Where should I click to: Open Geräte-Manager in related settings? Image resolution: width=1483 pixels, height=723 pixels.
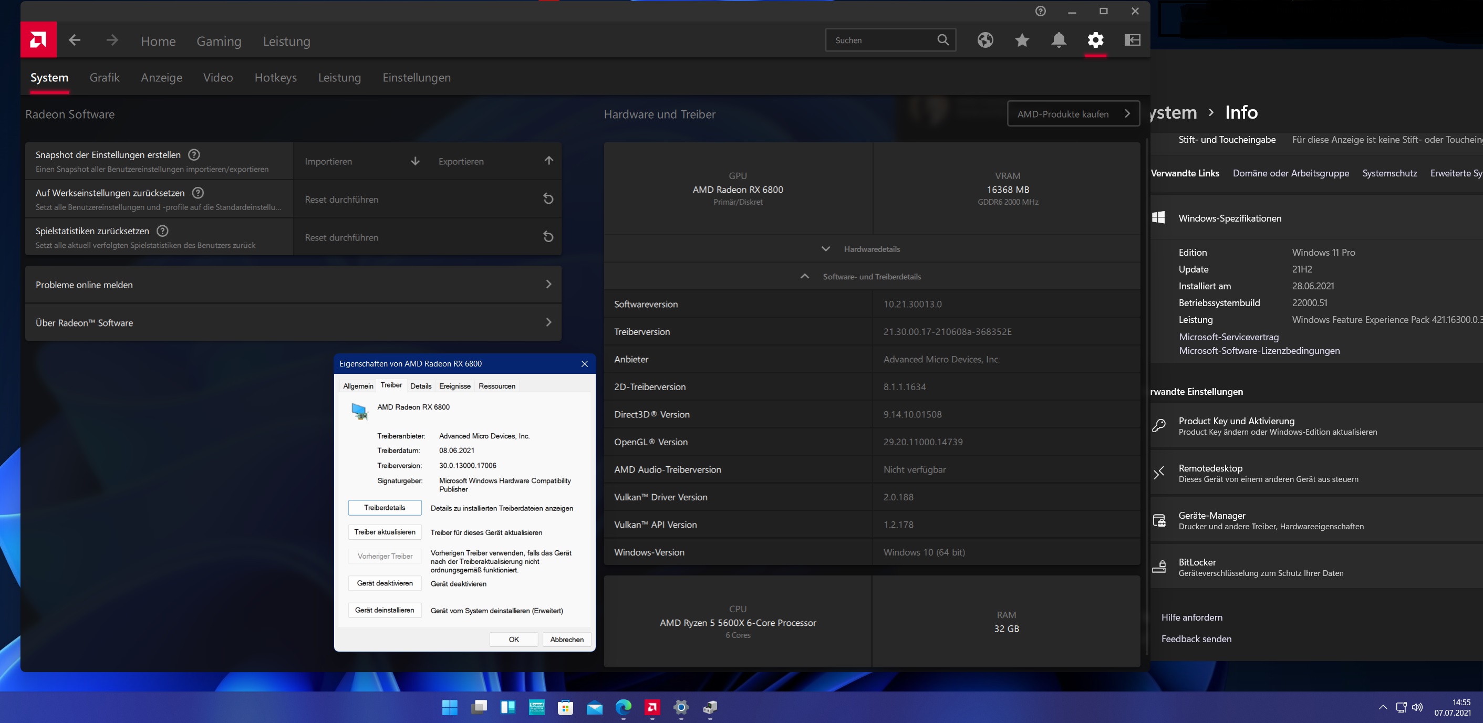[1212, 516]
